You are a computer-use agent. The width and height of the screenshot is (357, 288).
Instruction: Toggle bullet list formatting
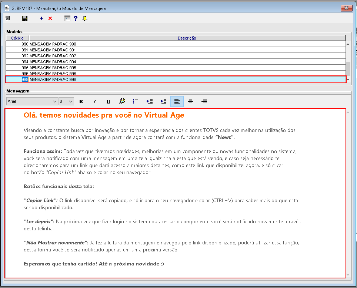135,101
